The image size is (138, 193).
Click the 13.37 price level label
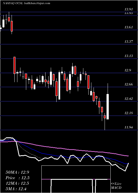click(129, 41)
